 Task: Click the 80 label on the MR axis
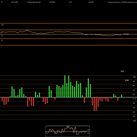(x=134, y=81)
